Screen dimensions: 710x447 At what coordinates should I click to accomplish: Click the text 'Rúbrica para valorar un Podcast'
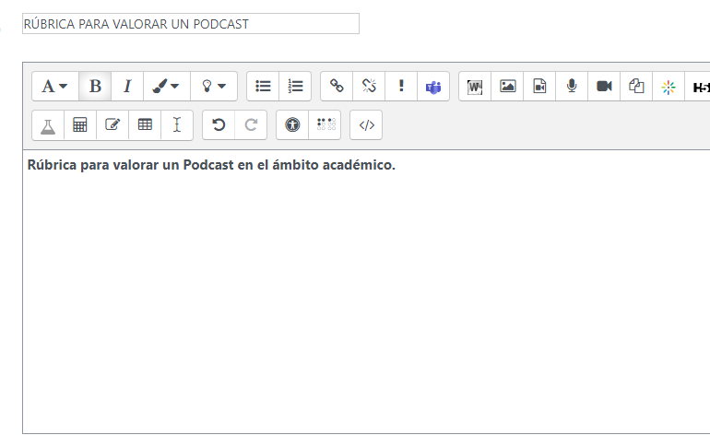(130, 165)
